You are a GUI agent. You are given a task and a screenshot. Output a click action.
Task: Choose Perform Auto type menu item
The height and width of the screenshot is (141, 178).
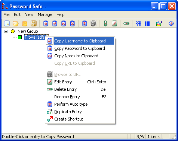click(x=80, y=104)
